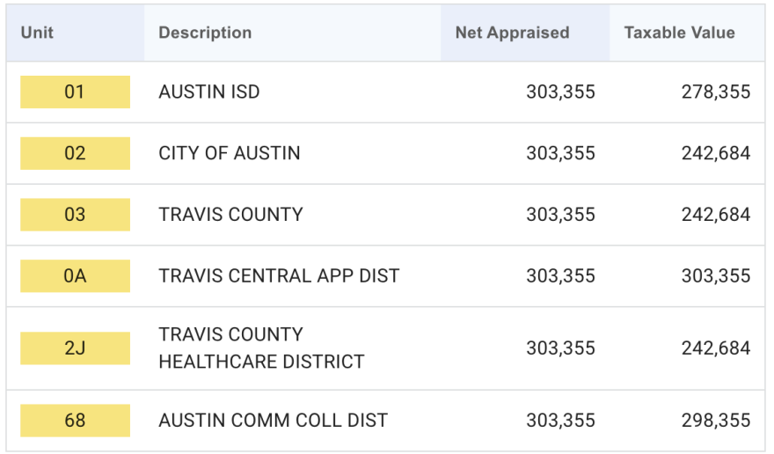The height and width of the screenshot is (454, 774).
Task: Select taxable value 298,355
Action: [716, 421]
